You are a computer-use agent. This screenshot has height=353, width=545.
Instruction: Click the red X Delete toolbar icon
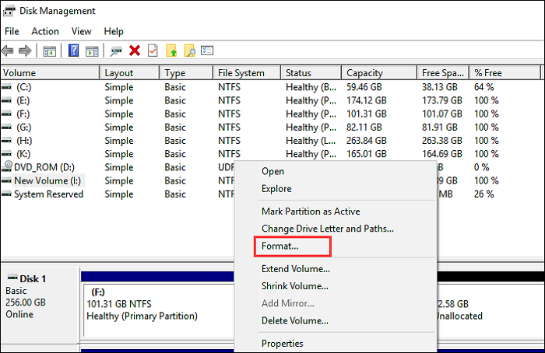tap(135, 51)
